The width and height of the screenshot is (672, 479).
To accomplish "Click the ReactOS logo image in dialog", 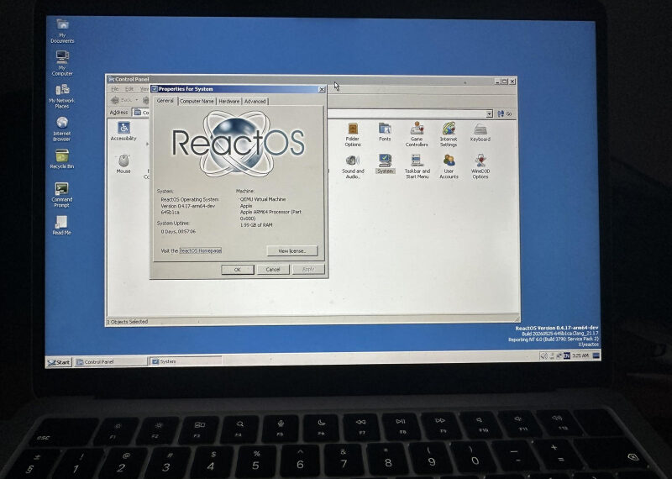I will pos(239,143).
